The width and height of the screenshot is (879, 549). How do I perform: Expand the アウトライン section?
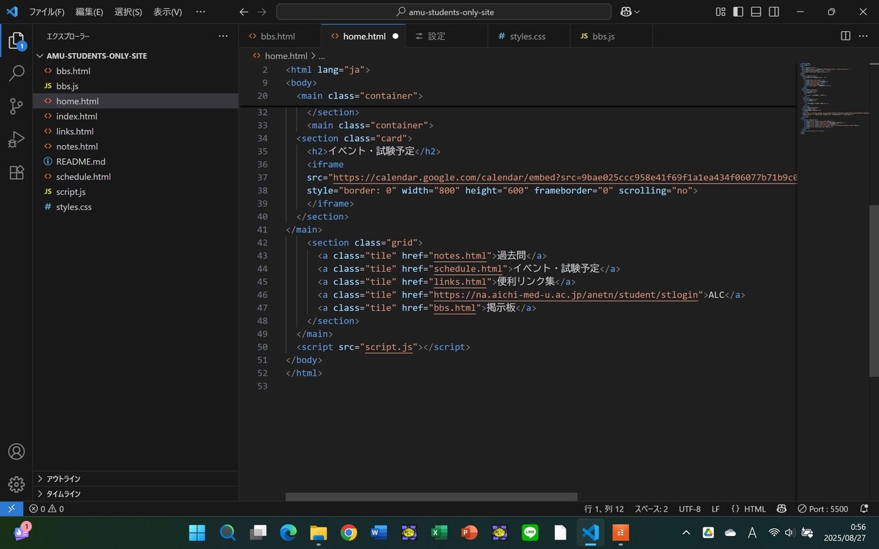(135, 478)
